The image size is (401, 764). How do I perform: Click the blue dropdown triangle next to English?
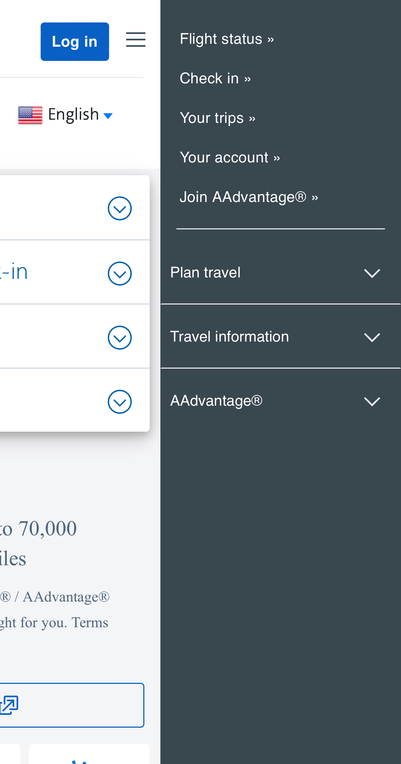coord(108,116)
